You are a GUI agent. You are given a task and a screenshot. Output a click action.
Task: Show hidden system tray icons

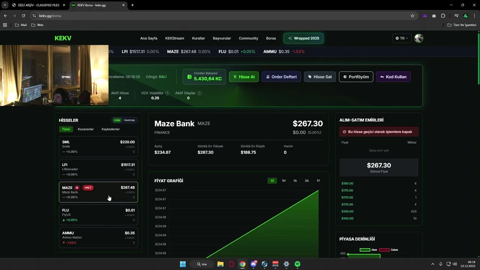432,264
